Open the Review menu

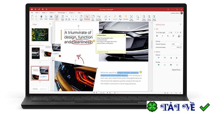coord(52,13)
